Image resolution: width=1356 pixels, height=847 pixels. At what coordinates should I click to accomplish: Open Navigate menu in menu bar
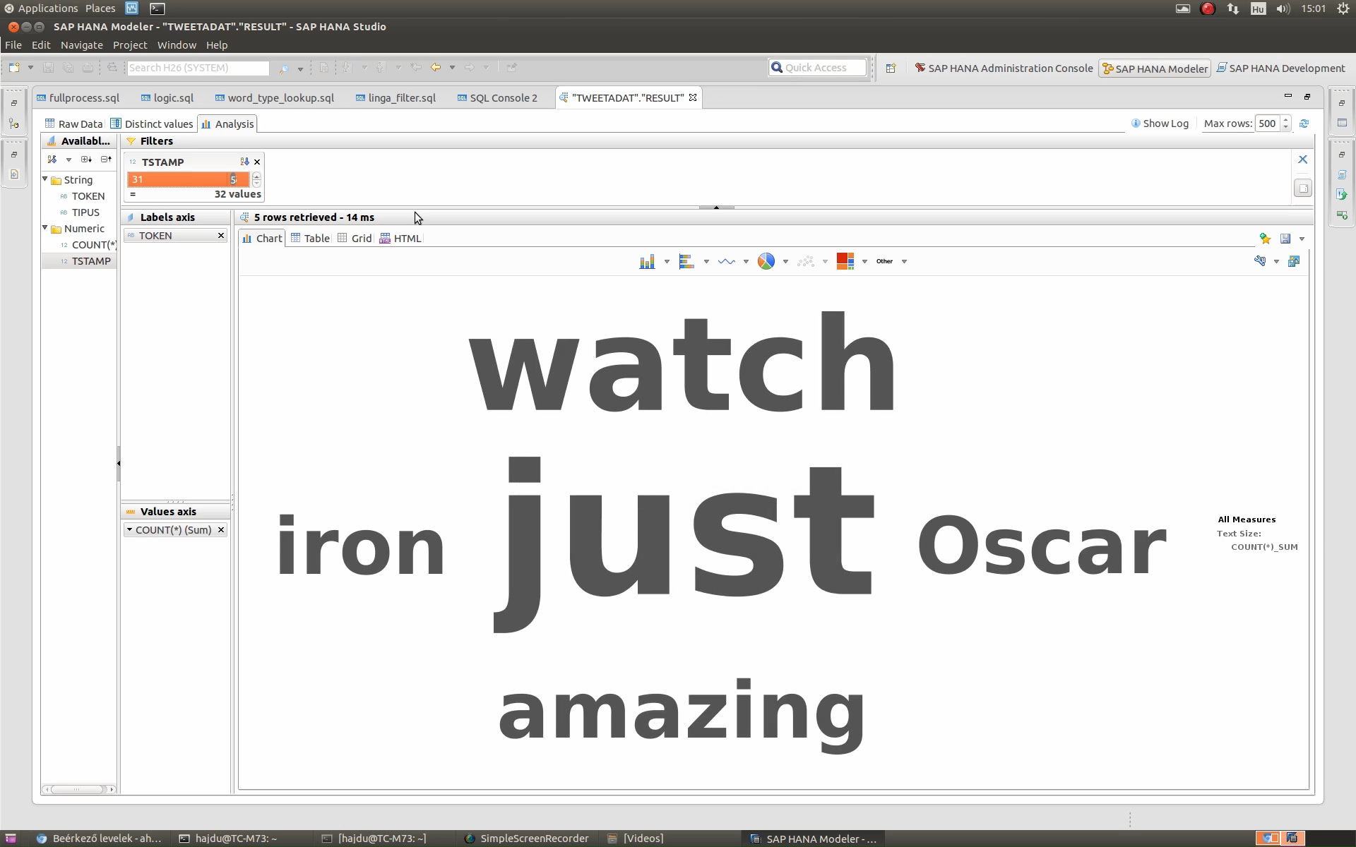pos(81,44)
